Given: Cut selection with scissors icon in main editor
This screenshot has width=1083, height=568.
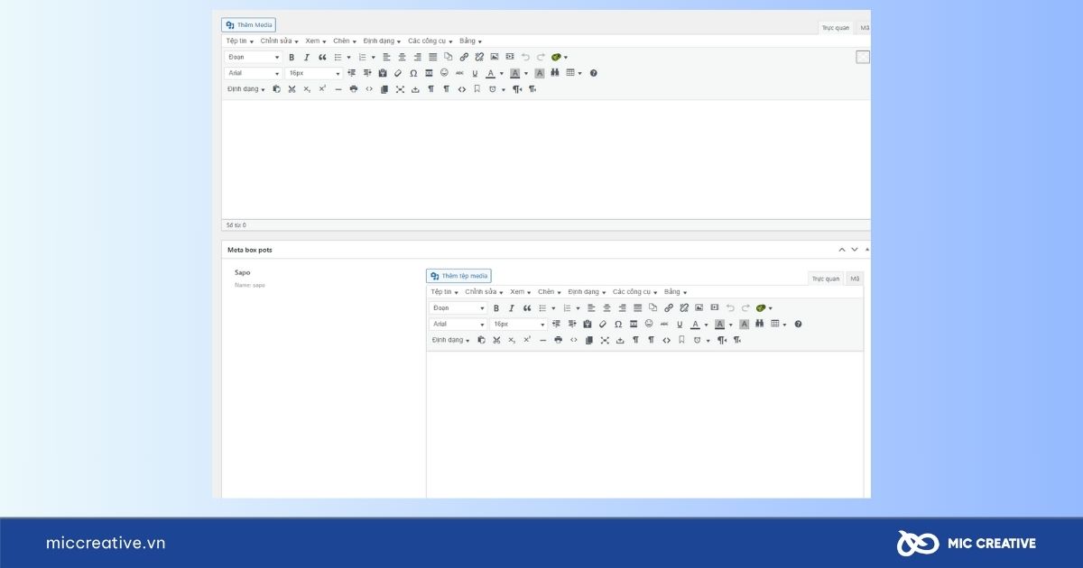Looking at the screenshot, I should (x=292, y=89).
